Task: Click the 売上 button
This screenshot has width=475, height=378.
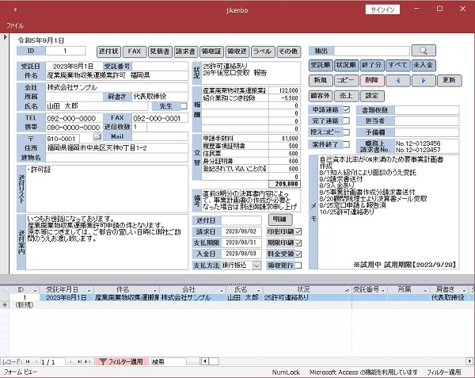Action: coord(346,96)
